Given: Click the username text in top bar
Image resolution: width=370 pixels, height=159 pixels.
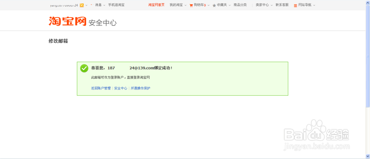Looking at the screenshot, I should coord(64,5).
